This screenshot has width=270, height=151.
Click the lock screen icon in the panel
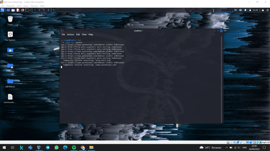tap(263, 10)
